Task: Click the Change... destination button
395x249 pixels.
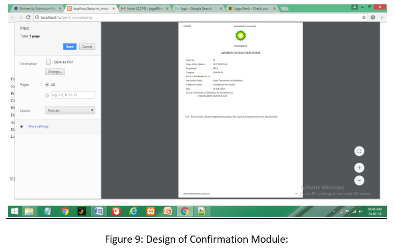Action: coord(55,72)
